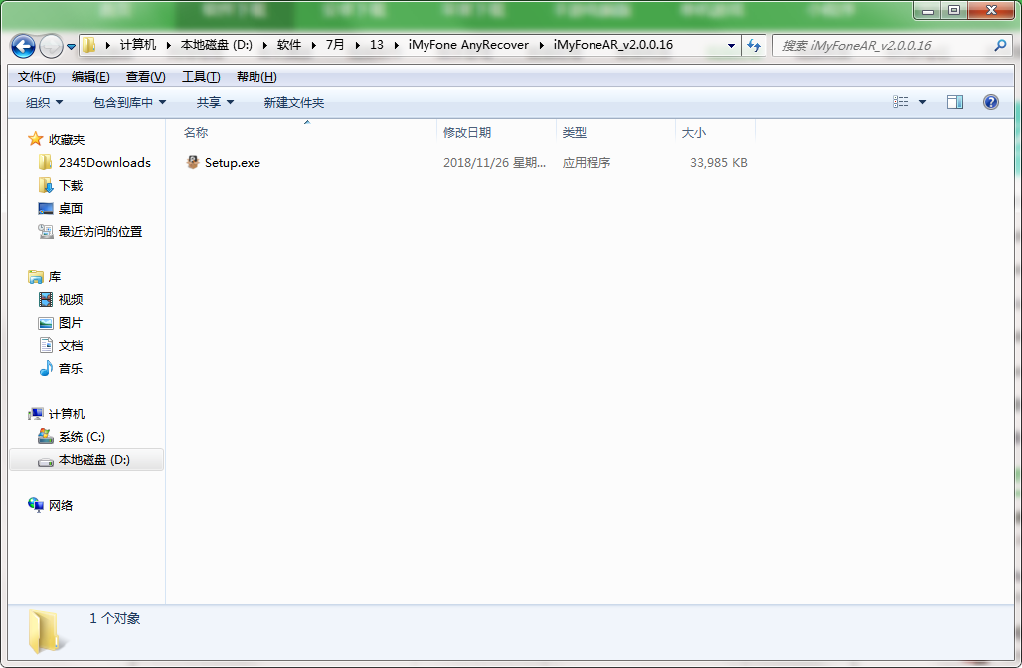Image resolution: width=1022 pixels, height=668 pixels.
Task: Click iMyFone AnyRecover in the breadcrumb
Action: tap(468, 45)
